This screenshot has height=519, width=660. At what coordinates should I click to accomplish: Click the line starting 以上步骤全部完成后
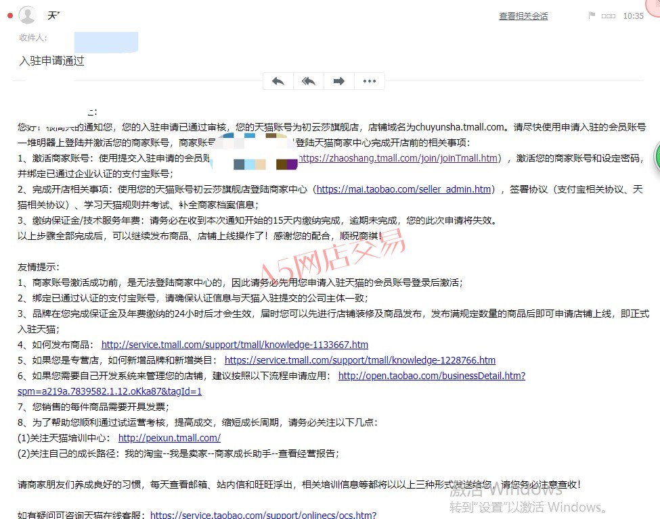point(200,236)
